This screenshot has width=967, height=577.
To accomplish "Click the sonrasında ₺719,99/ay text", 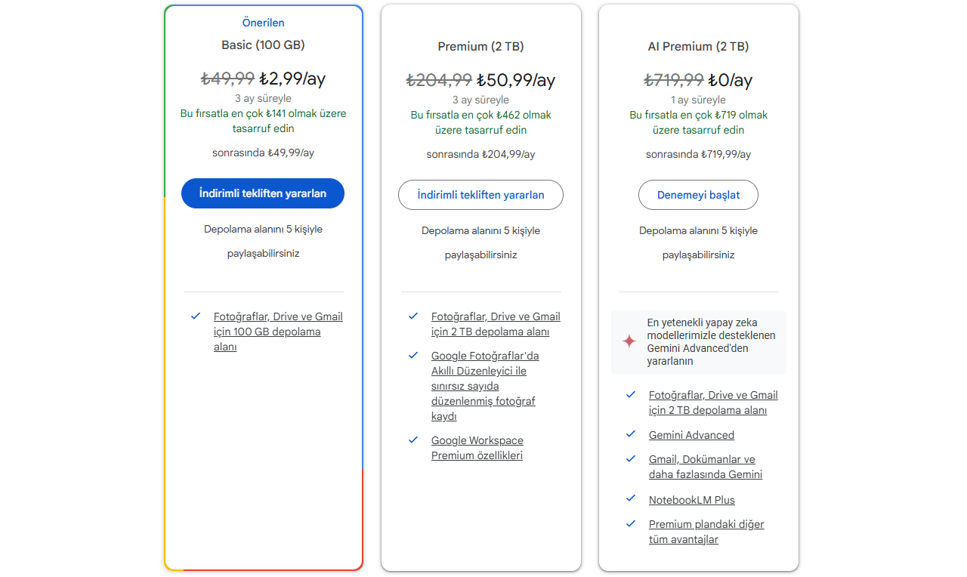I will pyautogui.click(x=698, y=154).
